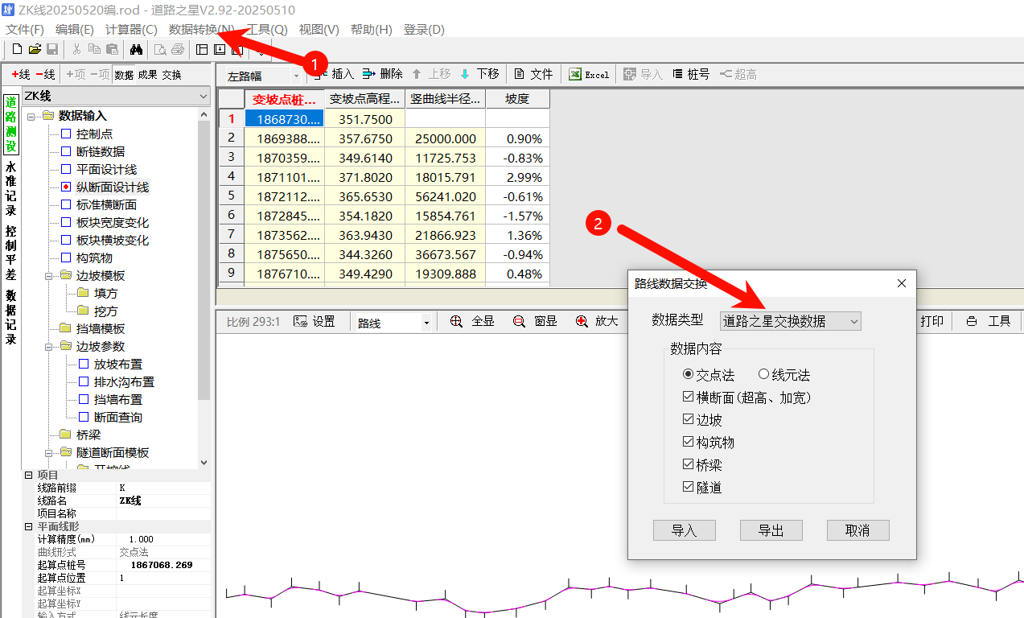Open the 计算器(C) menu
Image resolution: width=1024 pixels, height=618 pixels.
click(x=131, y=30)
